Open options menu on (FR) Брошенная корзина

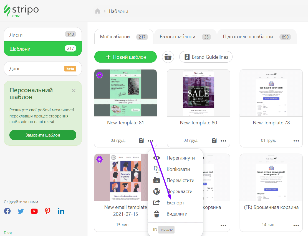click(296, 225)
